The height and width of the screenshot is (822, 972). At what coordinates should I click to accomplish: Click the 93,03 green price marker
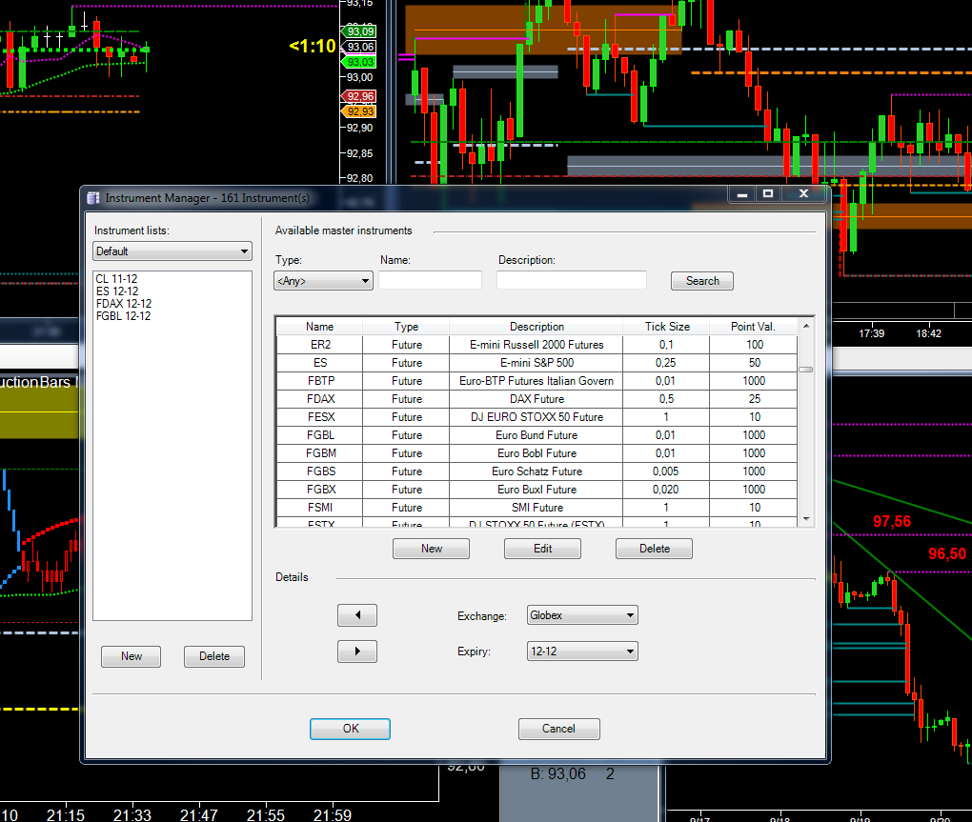[359, 62]
